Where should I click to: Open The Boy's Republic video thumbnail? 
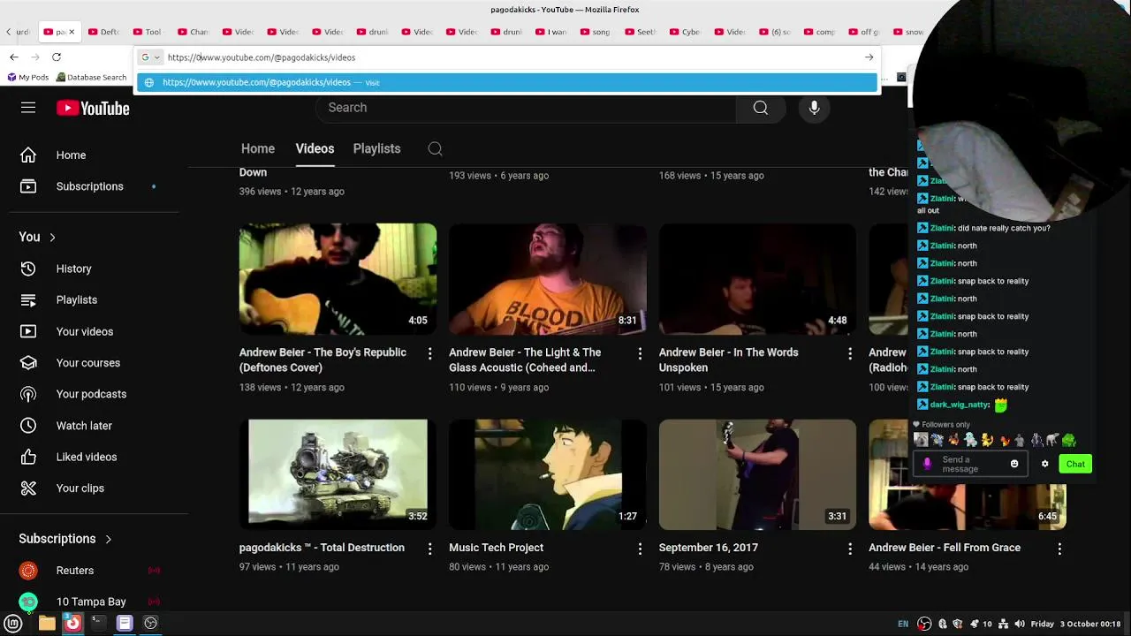(338, 278)
